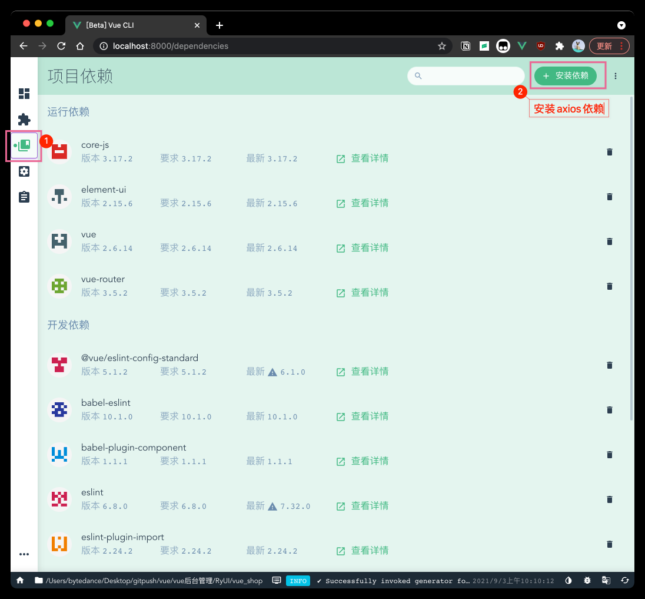This screenshot has height=599, width=645.
Task: Open the Plugins puzzle-piece sidebar icon
Action: 24,120
